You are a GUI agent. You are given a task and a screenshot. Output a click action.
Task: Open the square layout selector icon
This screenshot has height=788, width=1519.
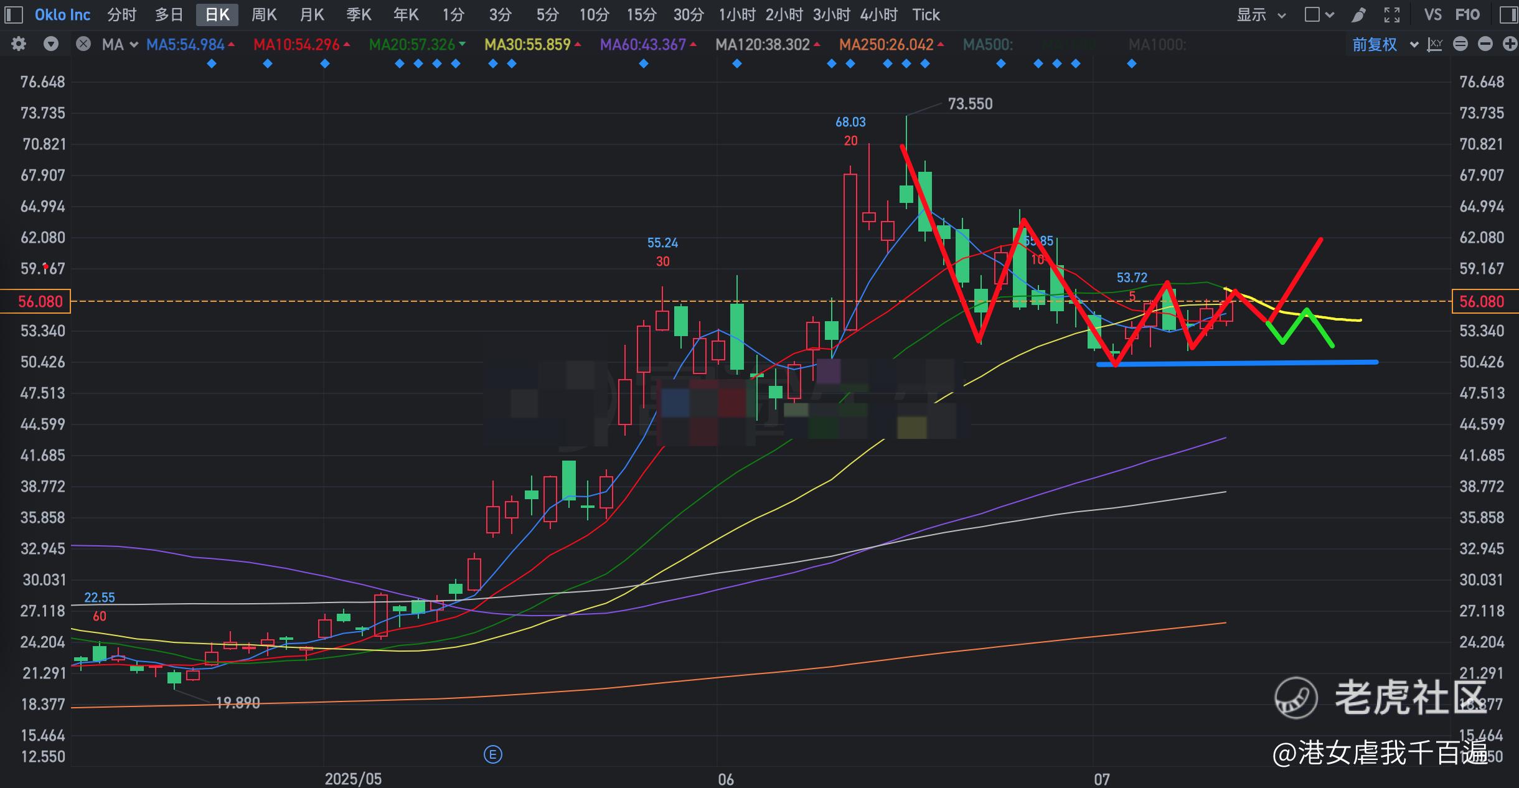[1312, 14]
